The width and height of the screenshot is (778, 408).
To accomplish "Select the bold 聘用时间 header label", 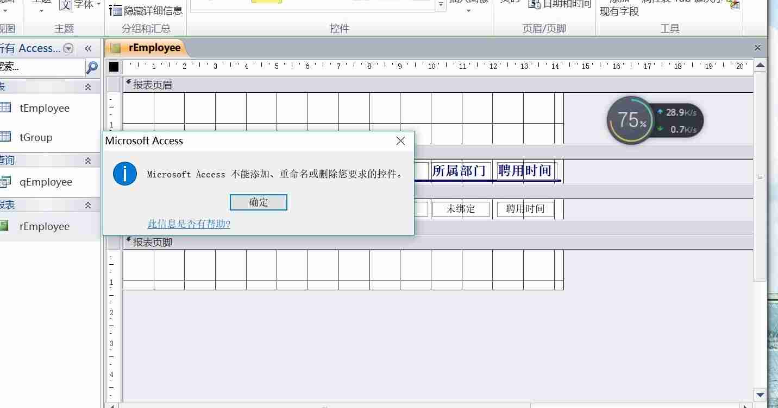I will click(526, 171).
